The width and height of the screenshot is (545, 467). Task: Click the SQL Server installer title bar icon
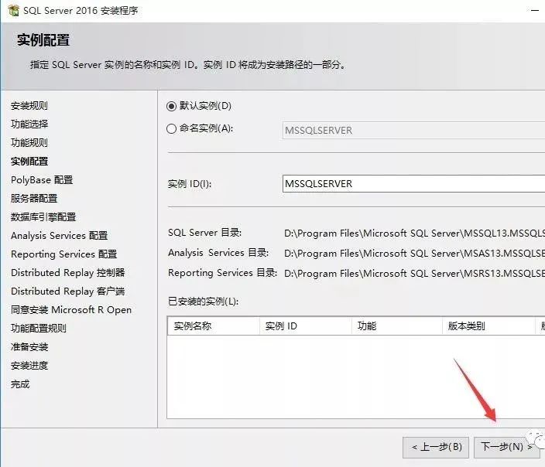[14, 10]
